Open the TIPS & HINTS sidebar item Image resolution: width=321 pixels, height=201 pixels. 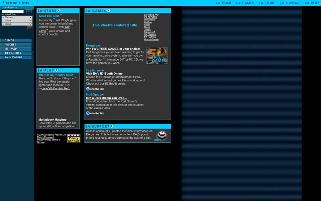[x=16, y=53]
